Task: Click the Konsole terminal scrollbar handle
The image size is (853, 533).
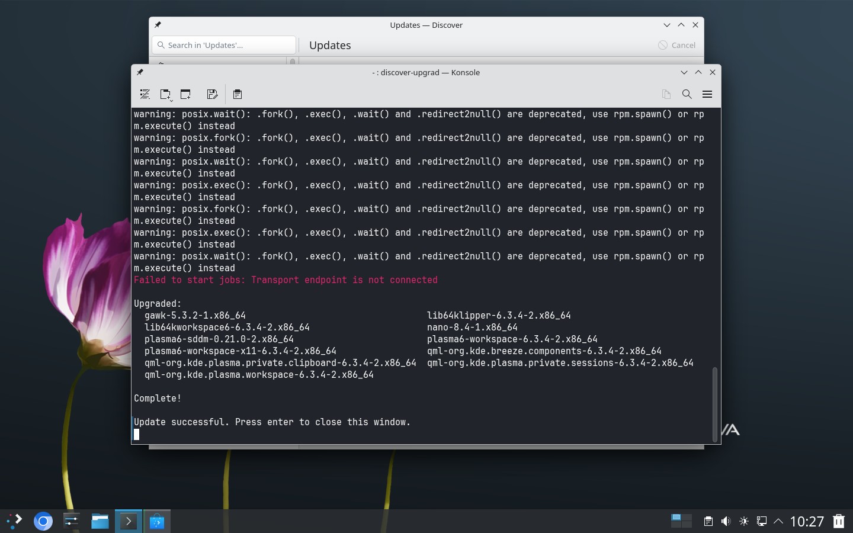Action: click(714, 404)
